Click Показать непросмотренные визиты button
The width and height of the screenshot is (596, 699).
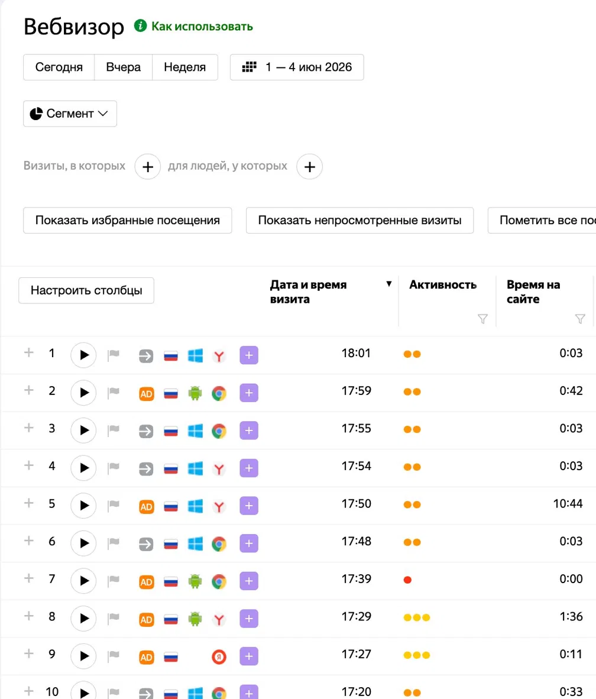coord(359,220)
